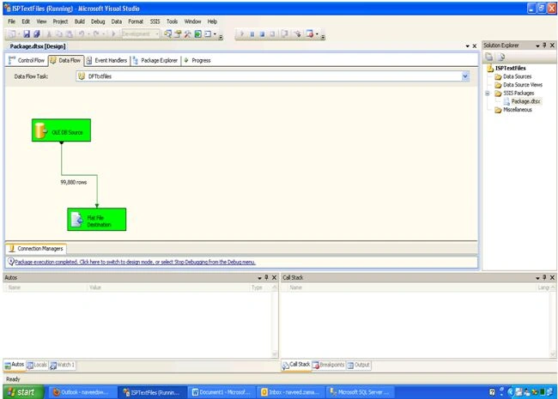Viewport: 558px width, 399px height.
Task: Click the Properties icon in Solution Explorer
Action: click(489, 57)
